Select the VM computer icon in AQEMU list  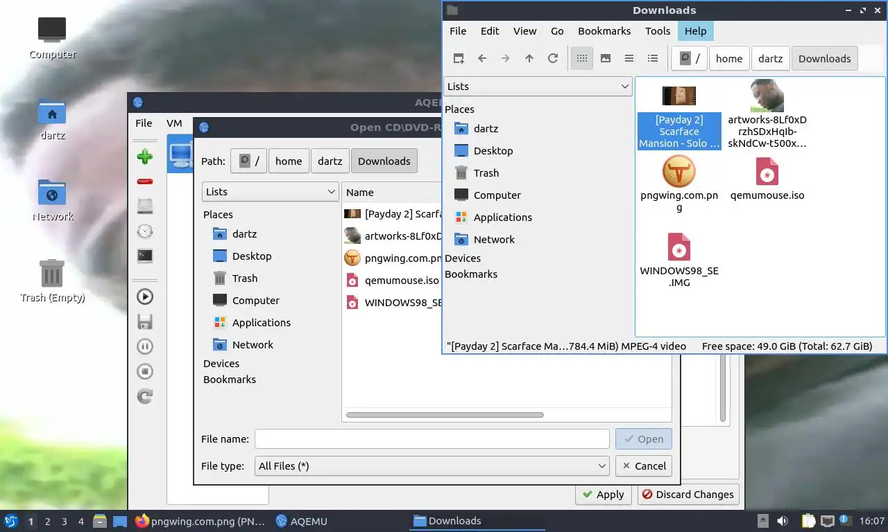pos(180,154)
